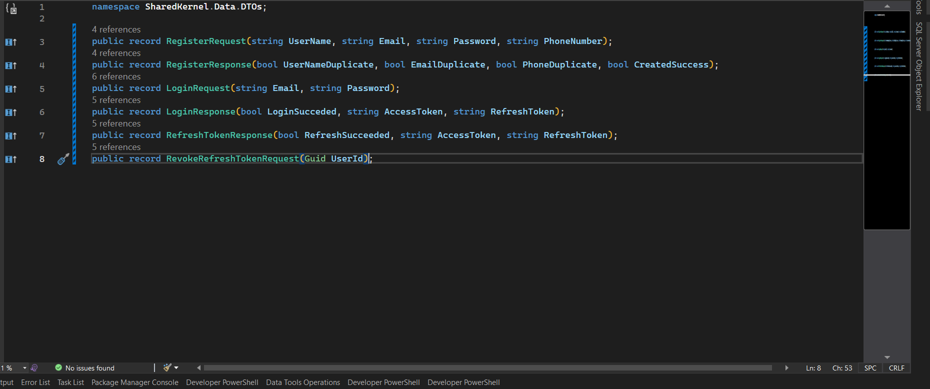Click the inheritance margin icon on line 4

(x=11, y=65)
